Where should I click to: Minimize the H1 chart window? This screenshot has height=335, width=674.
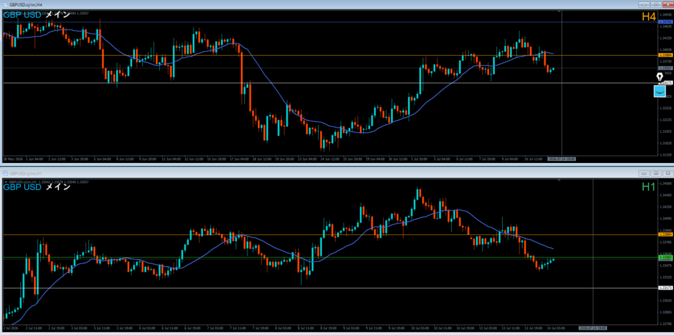click(644, 173)
